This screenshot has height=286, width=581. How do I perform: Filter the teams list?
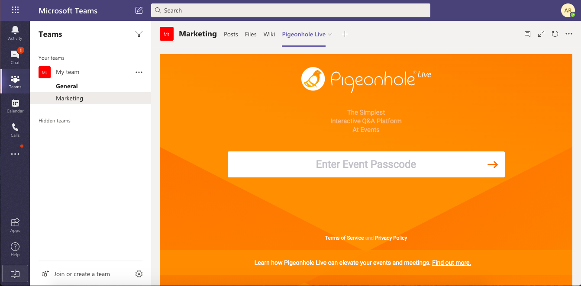(139, 34)
